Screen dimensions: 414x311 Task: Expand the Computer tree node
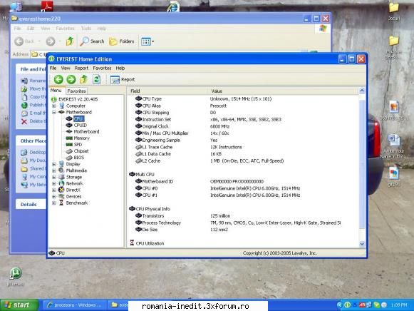coord(54,106)
